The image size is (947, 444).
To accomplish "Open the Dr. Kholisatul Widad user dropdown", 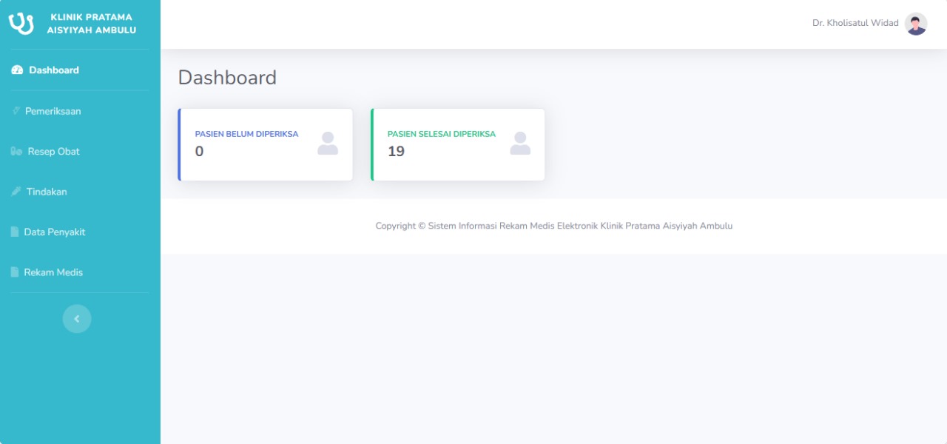I will (869, 24).
